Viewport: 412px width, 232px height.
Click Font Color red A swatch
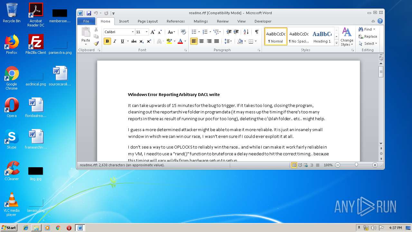pyautogui.click(x=180, y=41)
